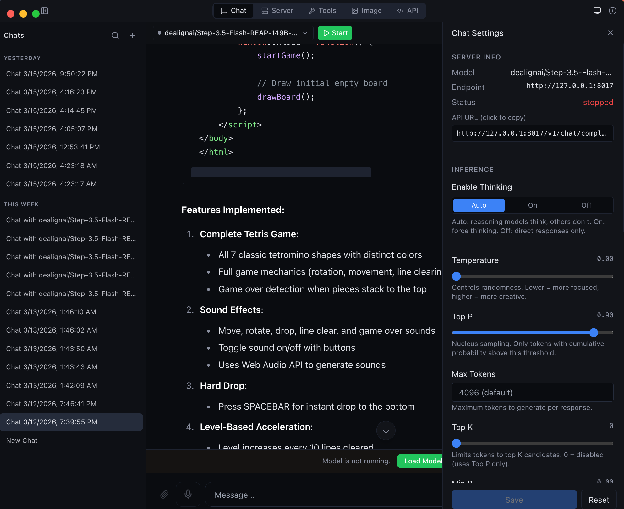624x509 pixels.
Task: Set Enable Thinking to Auto
Action: [478, 205]
